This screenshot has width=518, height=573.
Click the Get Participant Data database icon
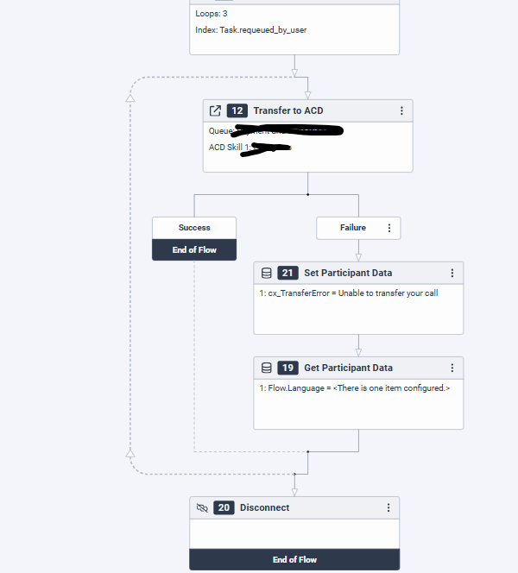click(266, 368)
